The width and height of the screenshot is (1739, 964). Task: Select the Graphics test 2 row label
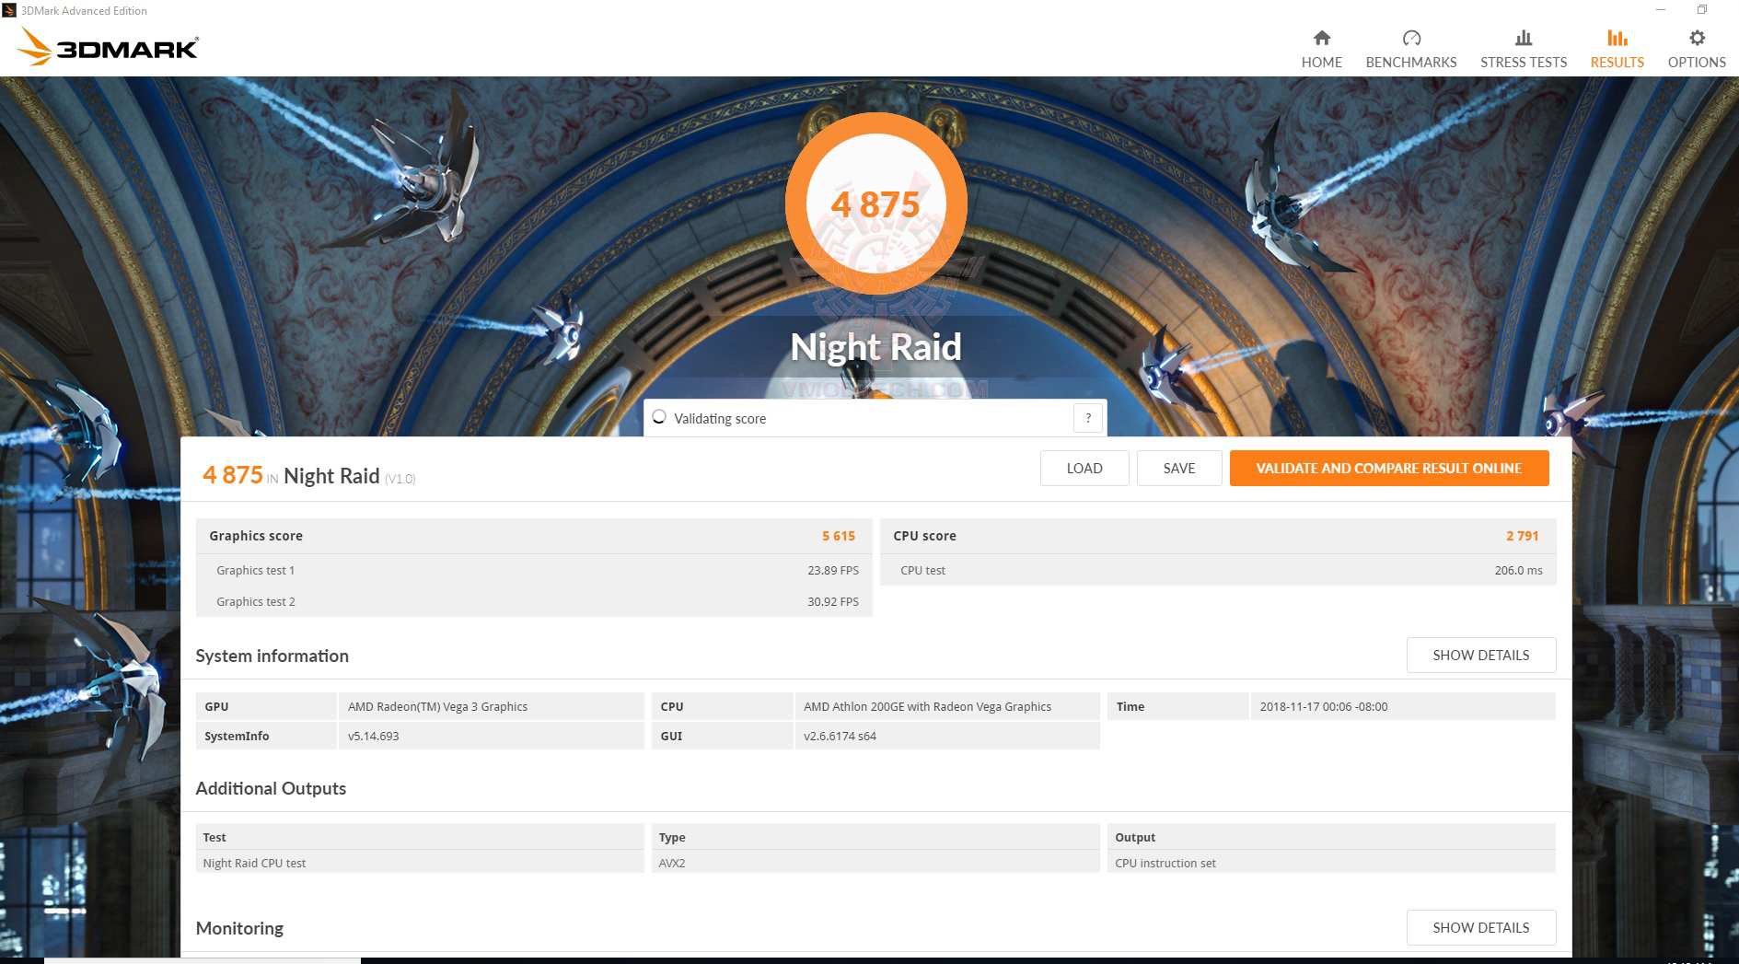coord(256,601)
